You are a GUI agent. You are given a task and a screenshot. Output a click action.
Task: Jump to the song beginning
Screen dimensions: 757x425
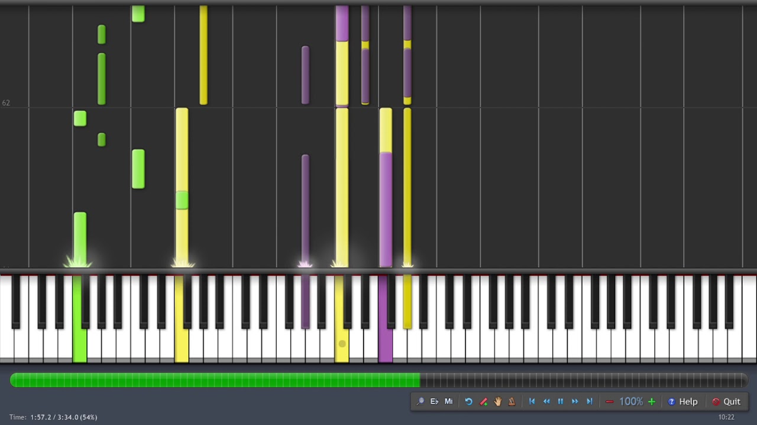click(x=532, y=401)
